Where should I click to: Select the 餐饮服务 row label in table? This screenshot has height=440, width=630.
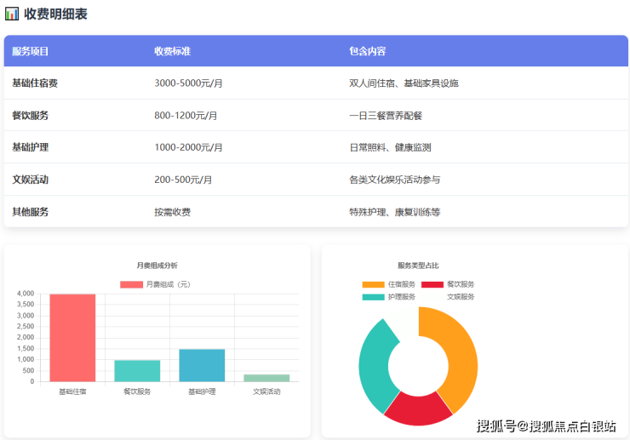(31, 116)
